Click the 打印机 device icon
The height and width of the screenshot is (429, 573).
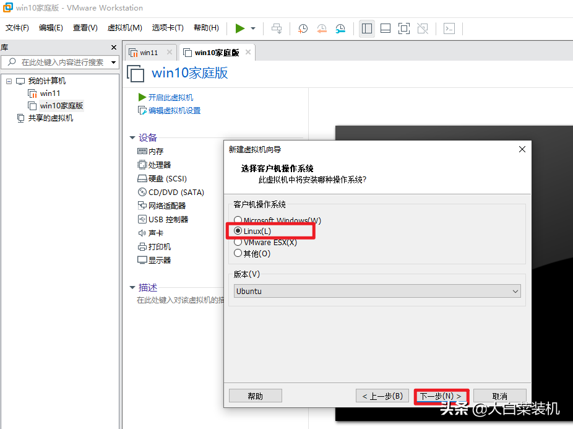pos(142,247)
